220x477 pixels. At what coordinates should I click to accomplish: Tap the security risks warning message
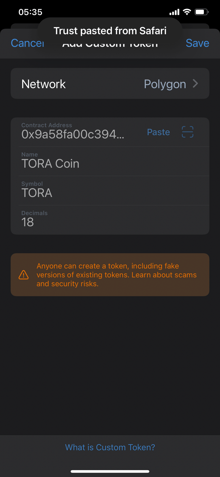point(117,275)
